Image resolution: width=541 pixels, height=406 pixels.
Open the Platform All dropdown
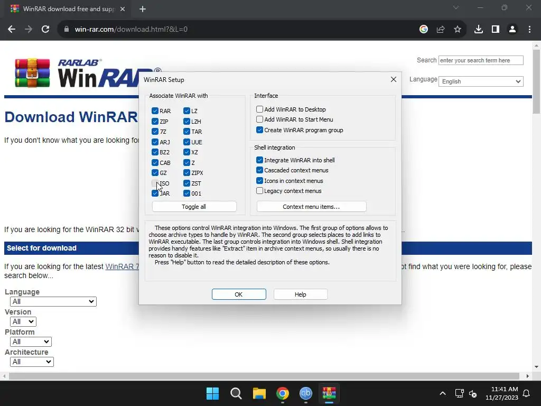(31, 342)
